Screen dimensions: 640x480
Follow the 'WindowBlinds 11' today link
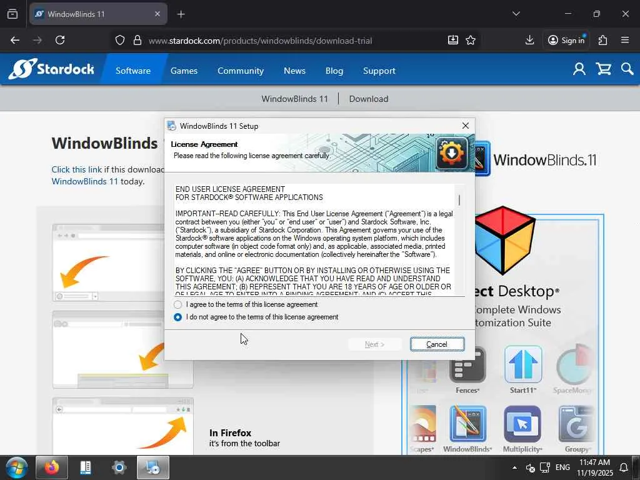(84, 181)
